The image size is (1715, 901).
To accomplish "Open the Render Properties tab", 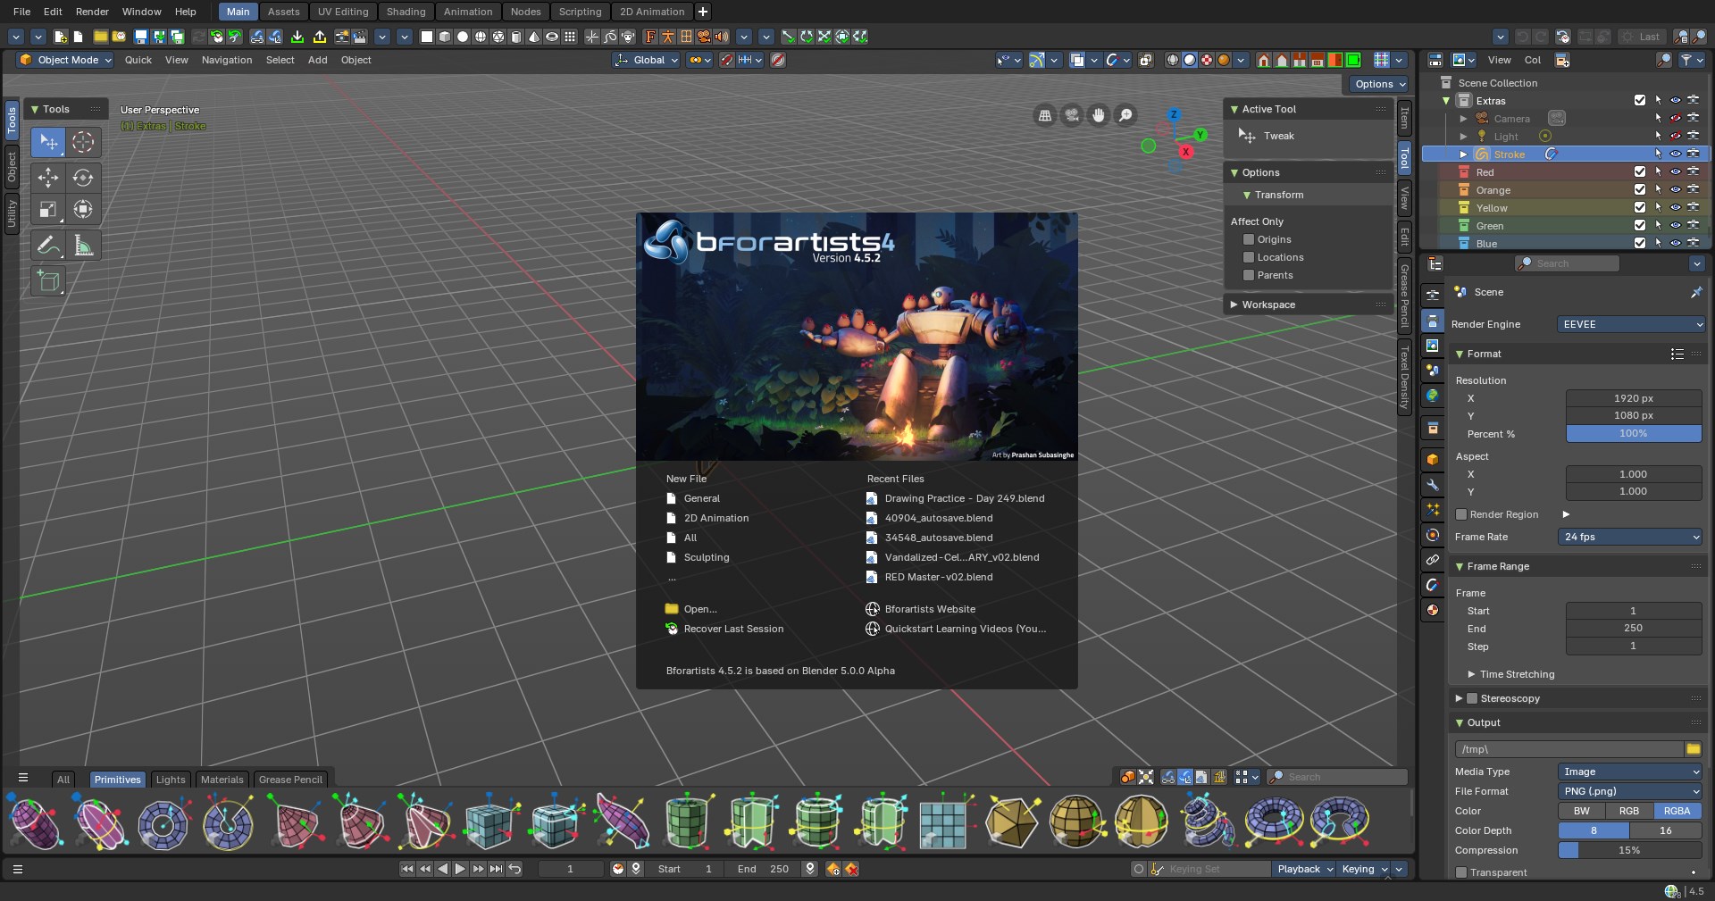I will 1433,295.
